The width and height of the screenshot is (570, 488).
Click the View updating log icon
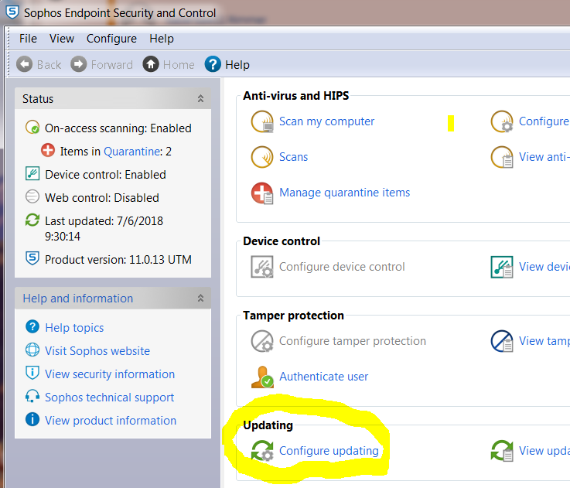[x=502, y=451]
